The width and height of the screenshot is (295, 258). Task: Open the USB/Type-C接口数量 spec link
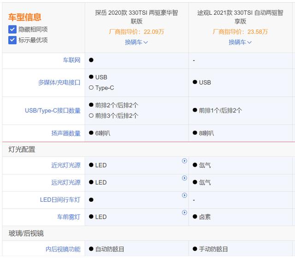coord(53,111)
